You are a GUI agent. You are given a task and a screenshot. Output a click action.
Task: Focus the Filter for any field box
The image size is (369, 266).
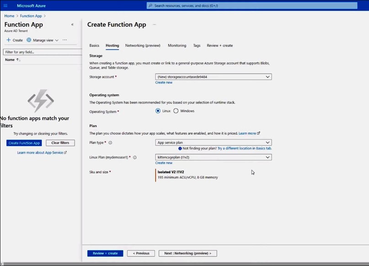(x=43, y=52)
